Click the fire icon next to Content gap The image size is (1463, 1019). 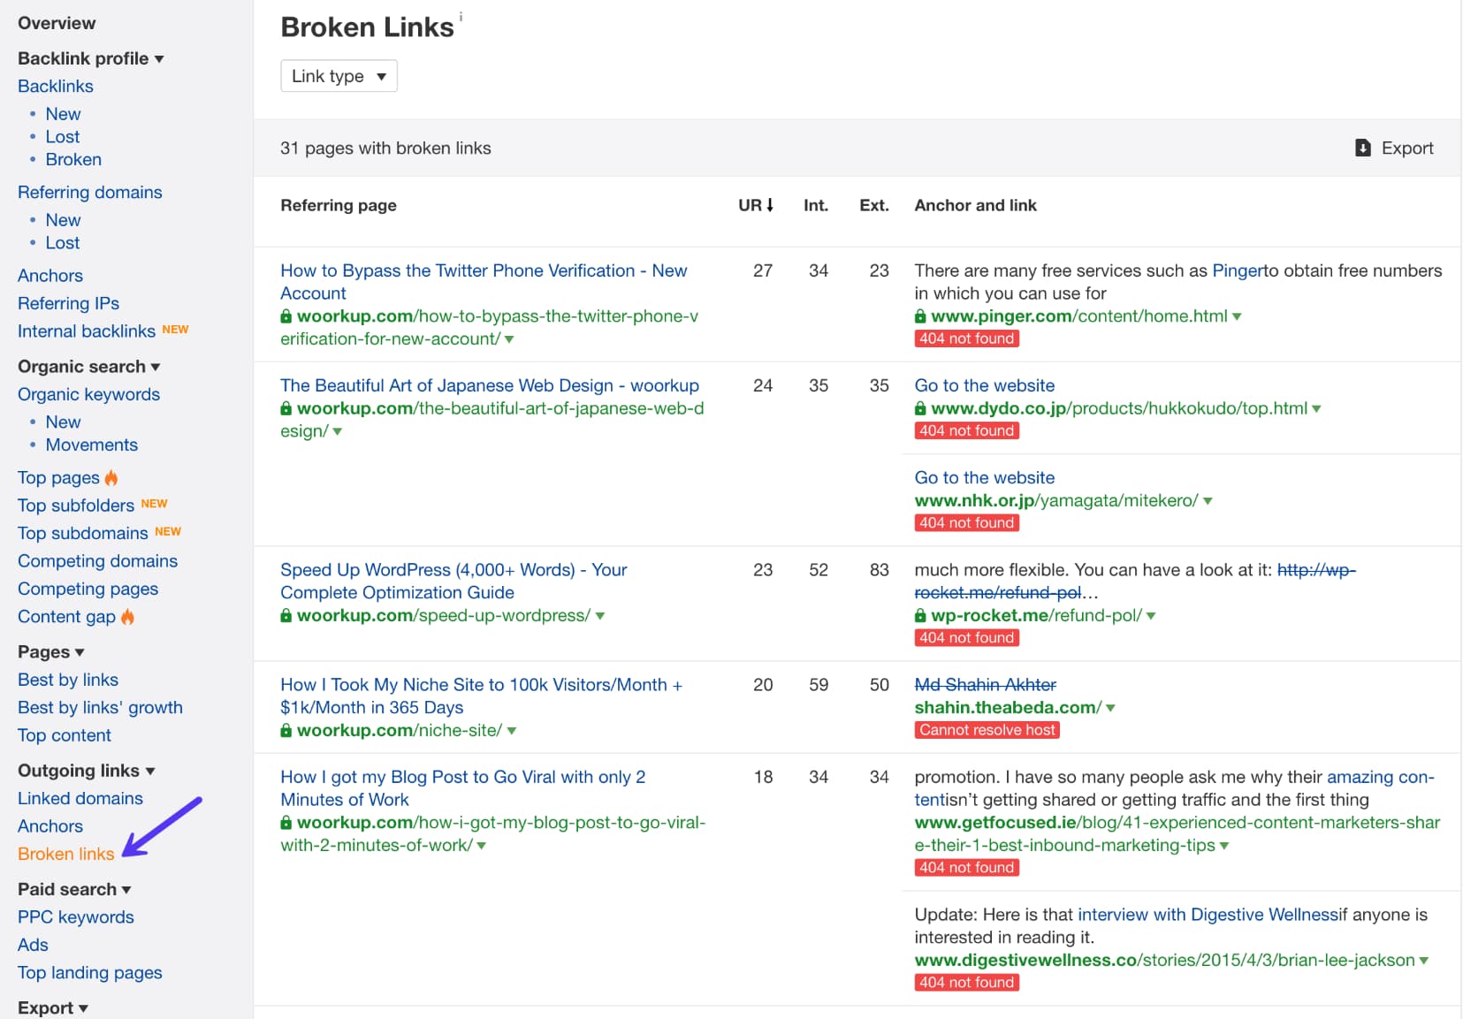coord(126,617)
